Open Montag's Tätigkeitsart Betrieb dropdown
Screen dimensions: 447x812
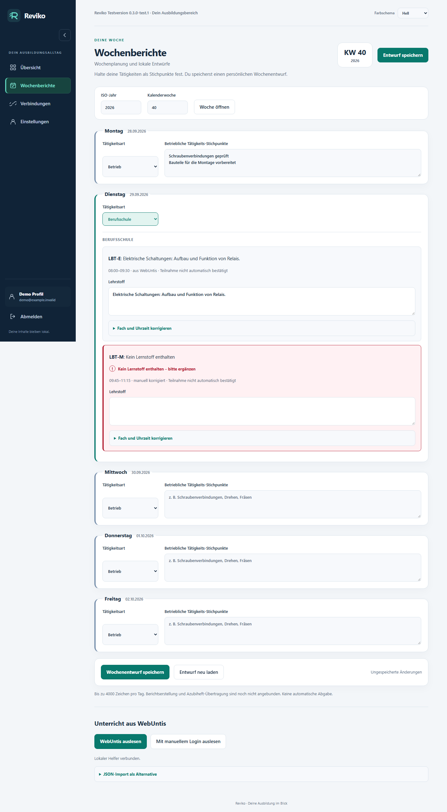[x=130, y=166]
